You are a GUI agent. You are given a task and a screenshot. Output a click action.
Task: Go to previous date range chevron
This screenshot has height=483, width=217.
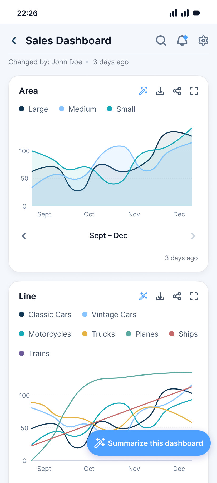[x=24, y=236]
